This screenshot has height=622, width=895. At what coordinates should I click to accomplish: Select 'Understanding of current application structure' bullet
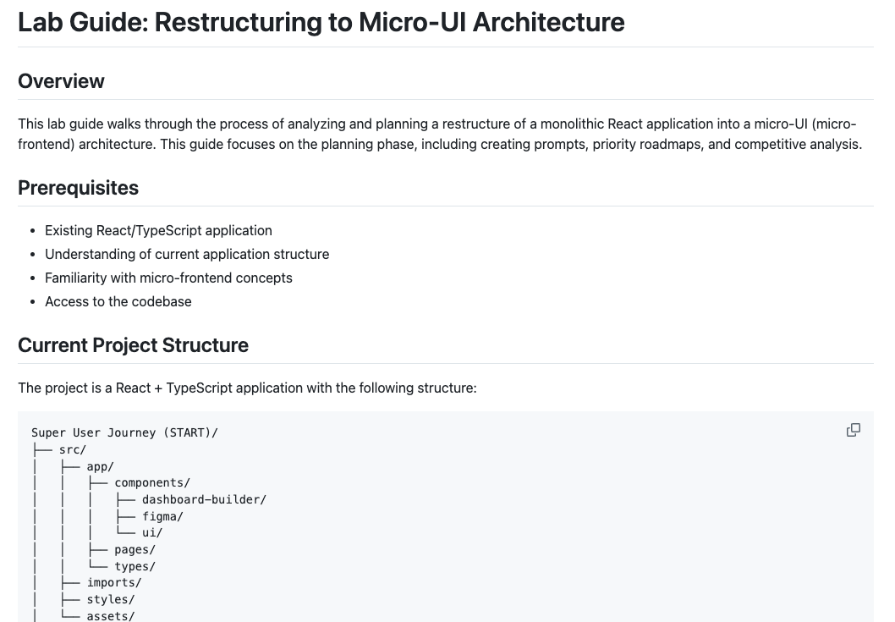click(187, 254)
